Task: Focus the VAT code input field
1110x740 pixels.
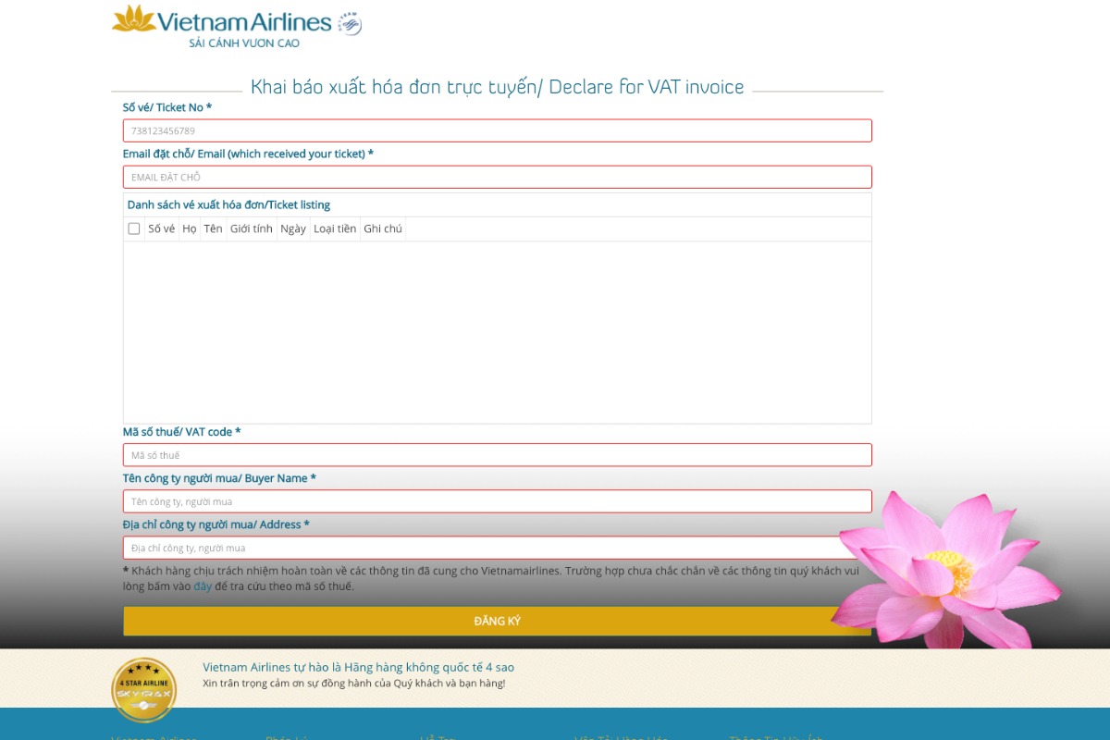Action: tap(498, 455)
